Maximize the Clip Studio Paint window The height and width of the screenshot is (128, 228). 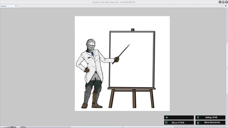click(223, 2)
